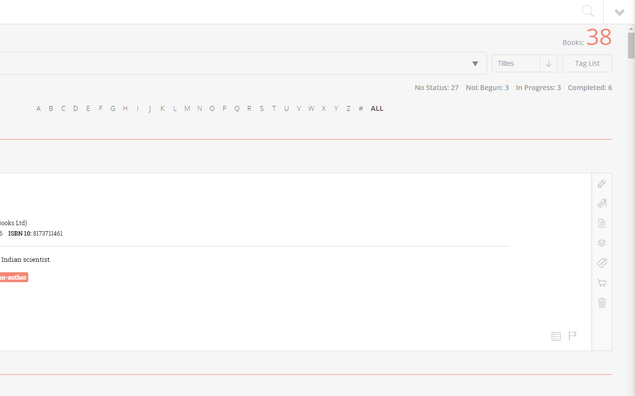The height and width of the screenshot is (396, 635).
Task: Filter books by letter P
Action: (x=224, y=108)
